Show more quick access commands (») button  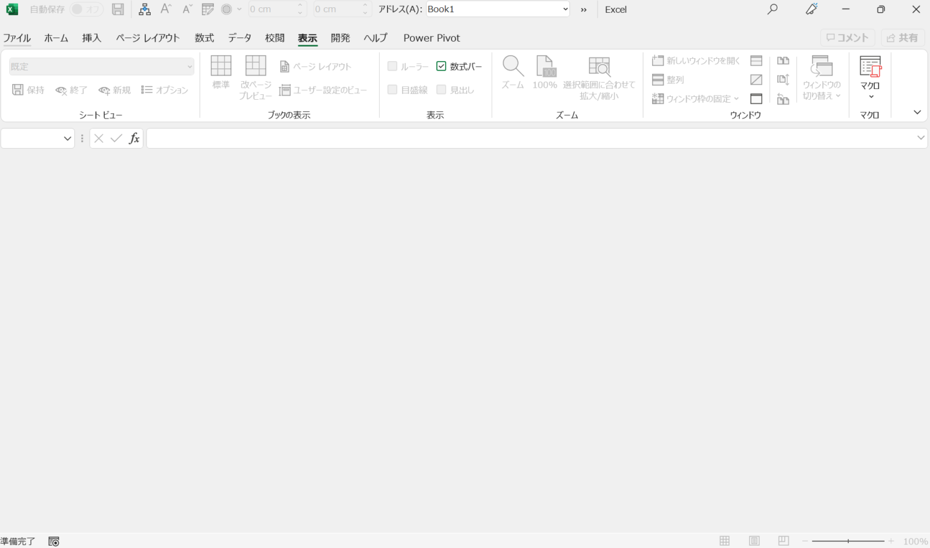pos(584,10)
